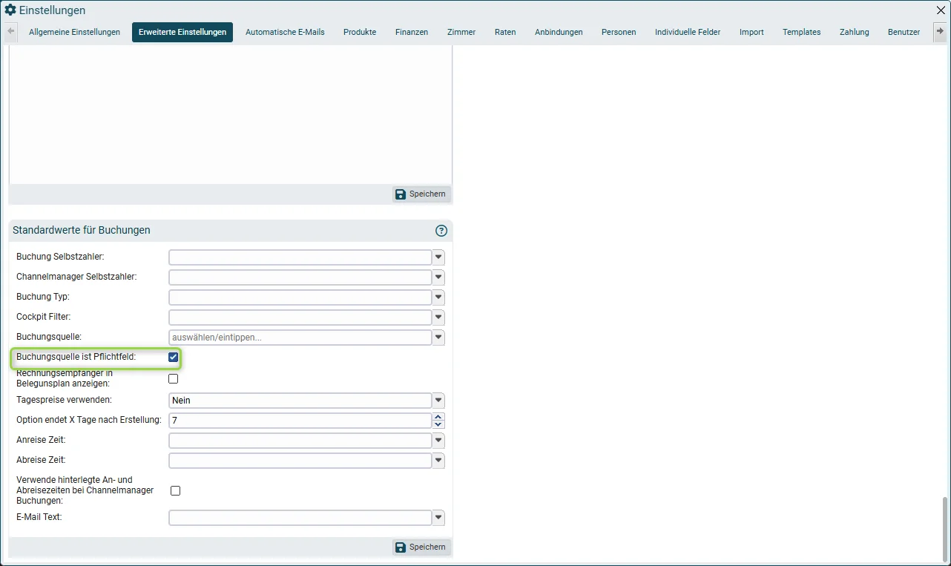Open the Benutzer tab
The height and width of the screenshot is (566, 951).
tap(904, 32)
